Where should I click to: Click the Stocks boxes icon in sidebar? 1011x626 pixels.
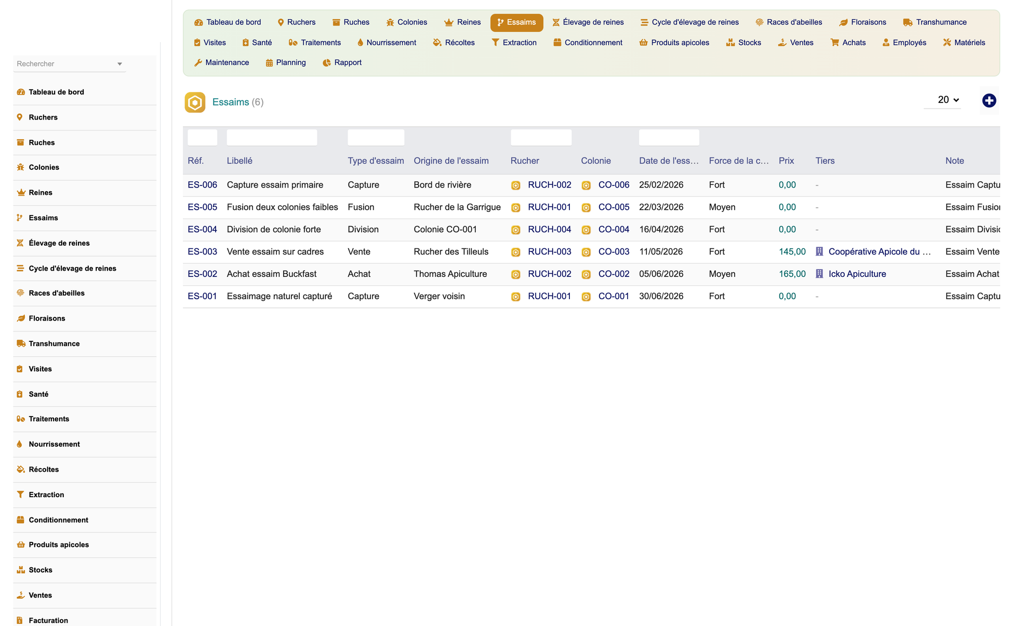click(x=21, y=570)
